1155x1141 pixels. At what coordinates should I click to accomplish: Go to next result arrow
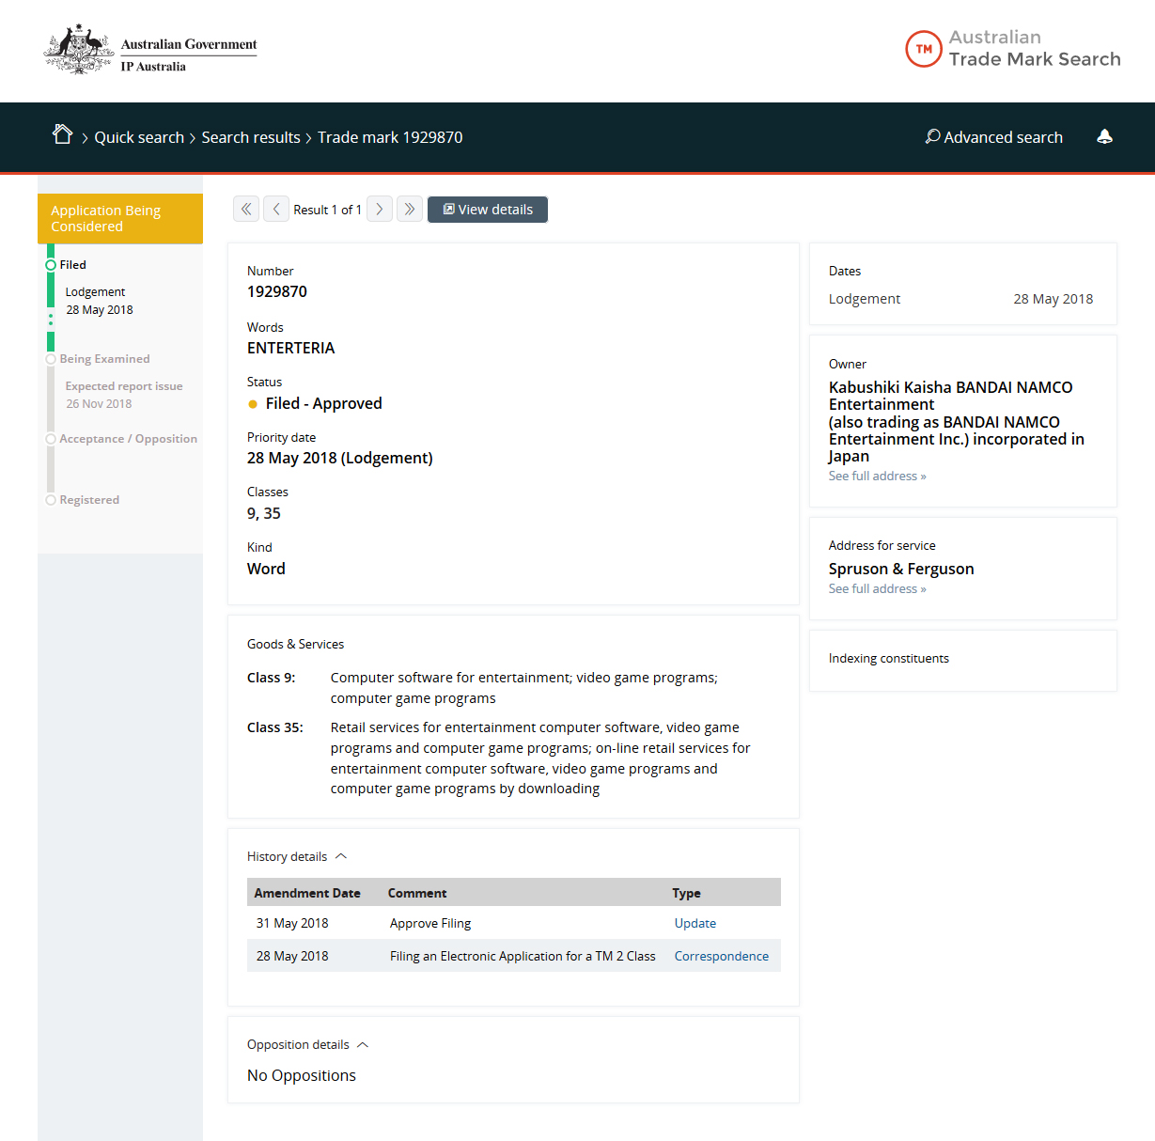point(380,210)
